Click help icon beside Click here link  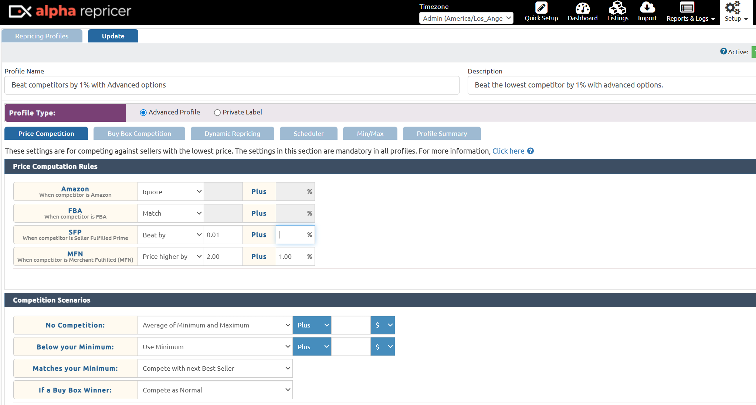(530, 151)
